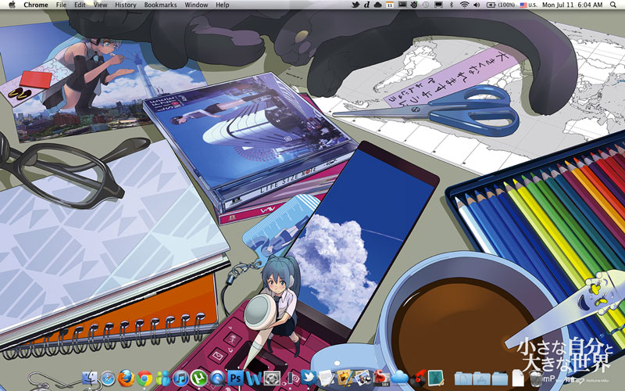Open the Window menu

(x=196, y=5)
